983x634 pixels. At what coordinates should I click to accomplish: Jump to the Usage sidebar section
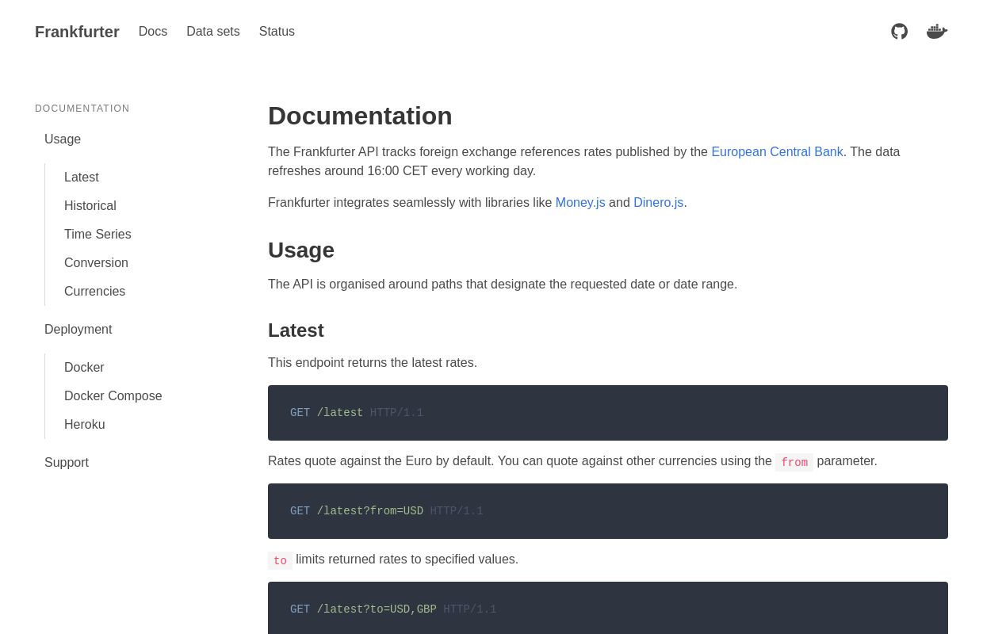[63, 139]
